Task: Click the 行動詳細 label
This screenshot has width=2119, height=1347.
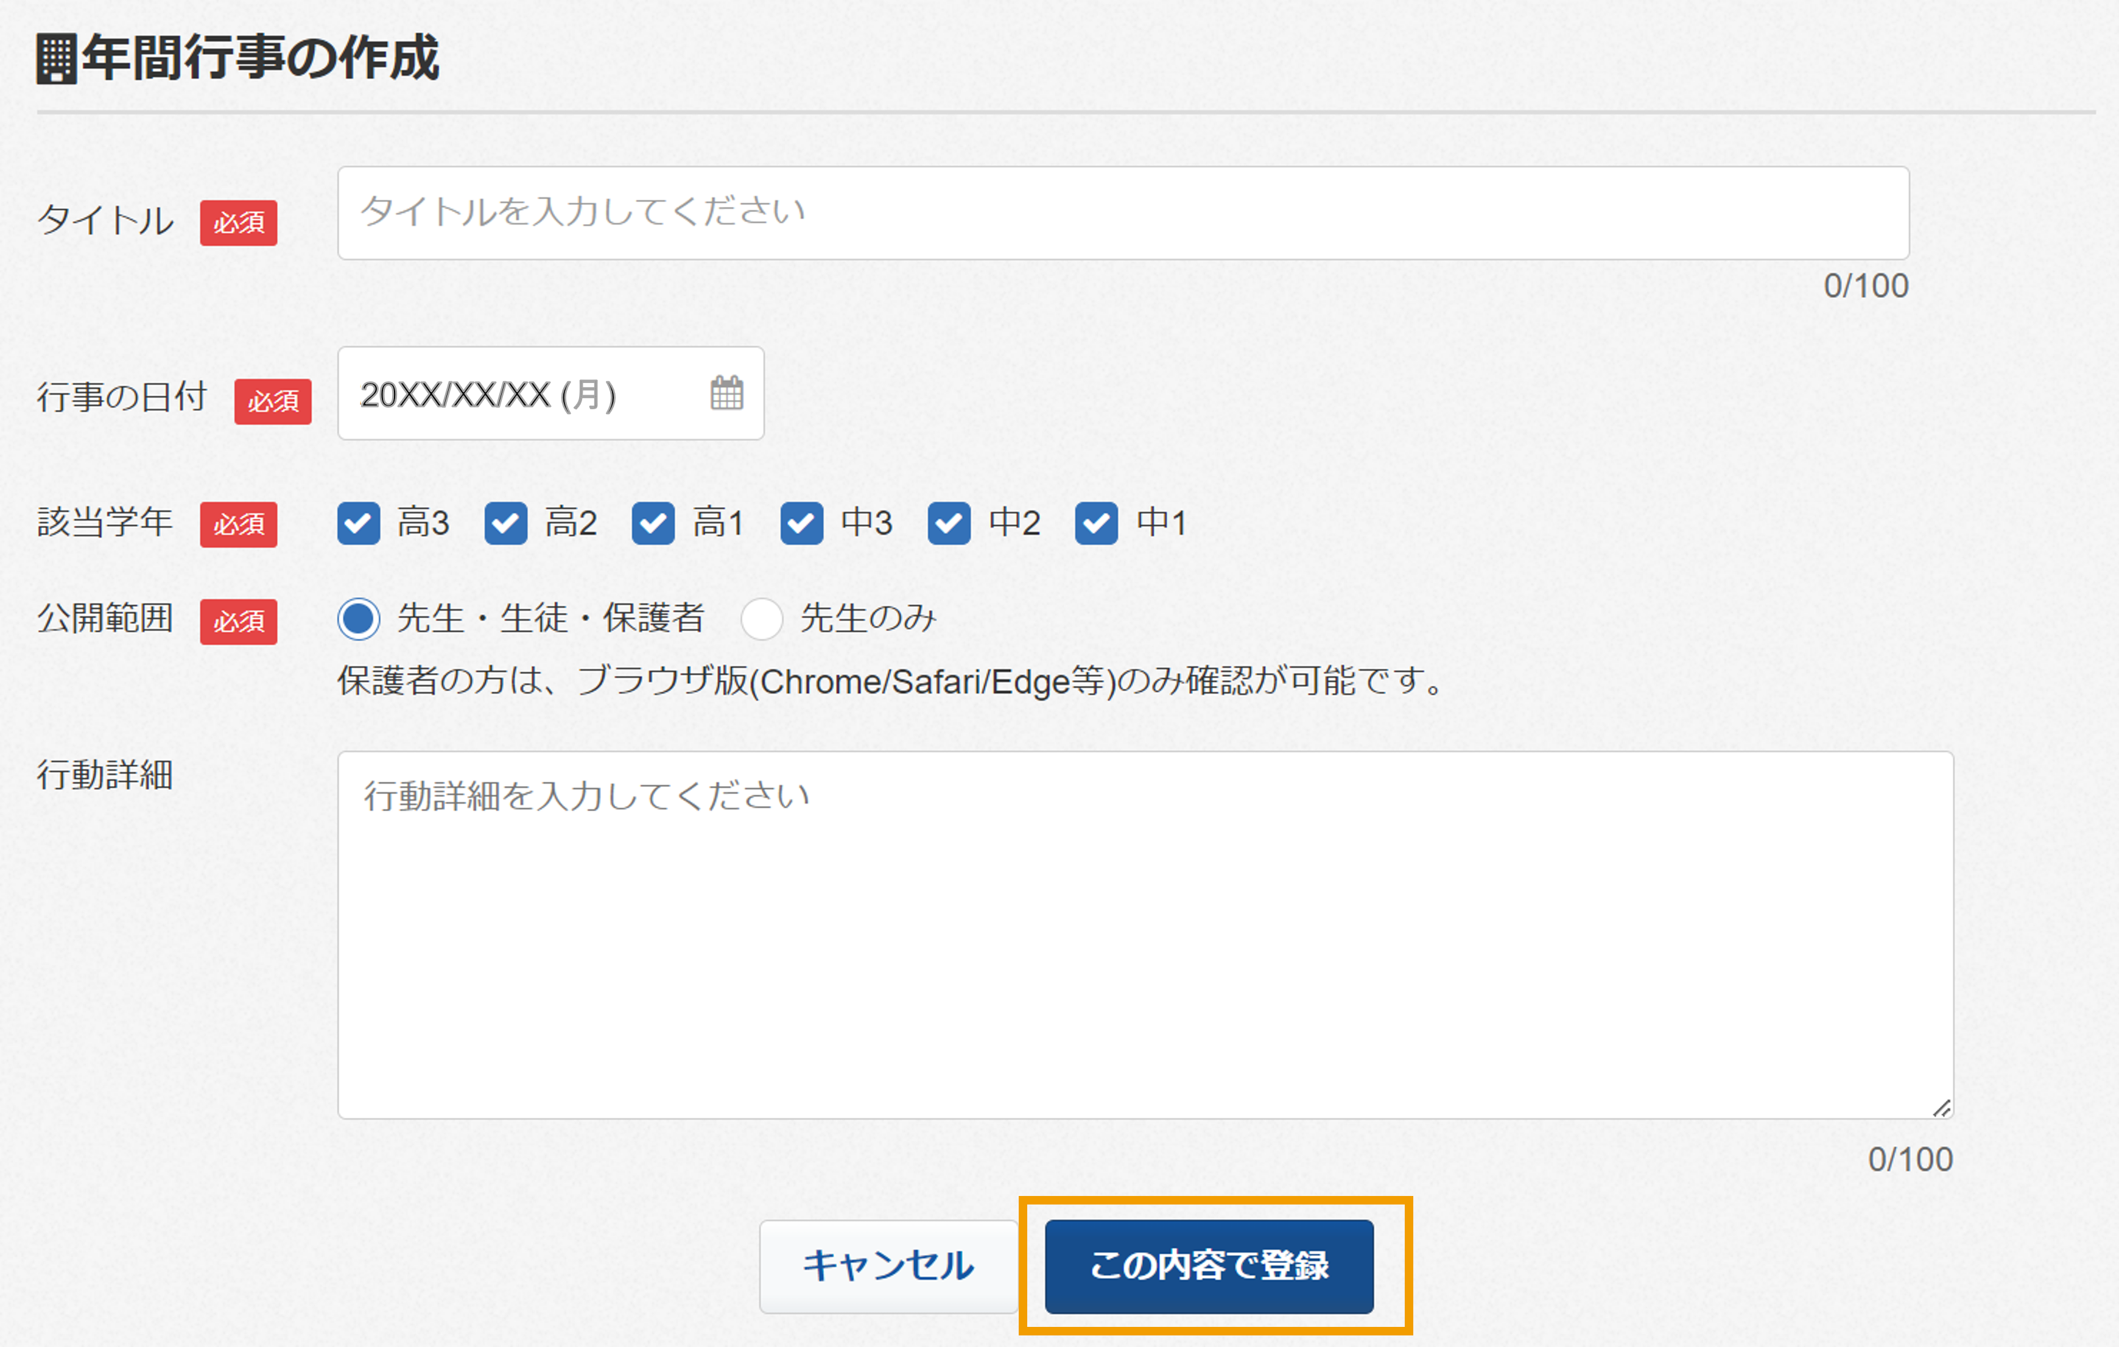Action: pyautogui.click(x=105, y=775)
